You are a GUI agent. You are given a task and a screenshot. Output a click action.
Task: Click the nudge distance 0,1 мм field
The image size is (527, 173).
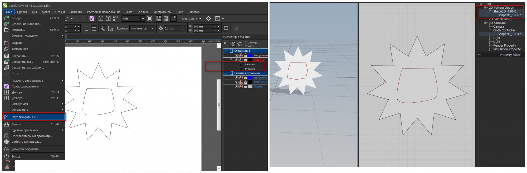[172, 28]
